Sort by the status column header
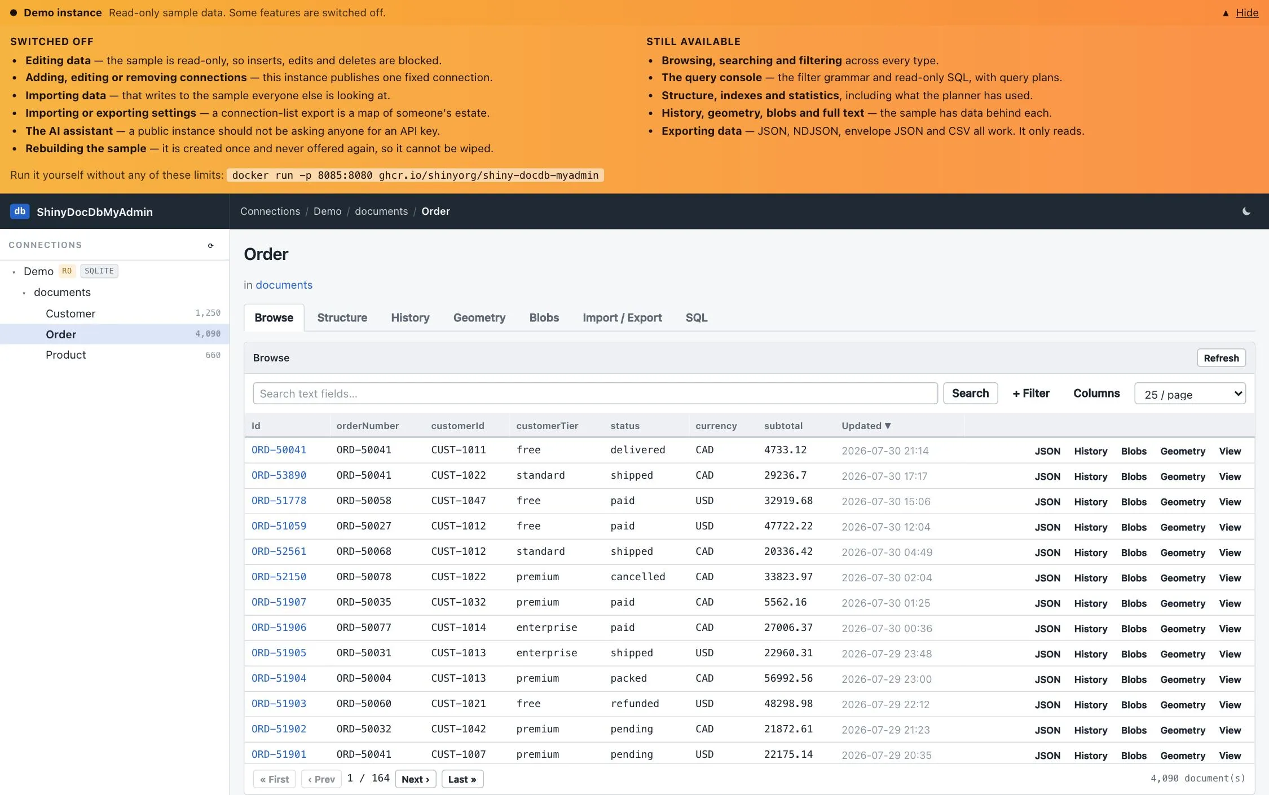The image size is (1269, 795). tap(625, 426)
